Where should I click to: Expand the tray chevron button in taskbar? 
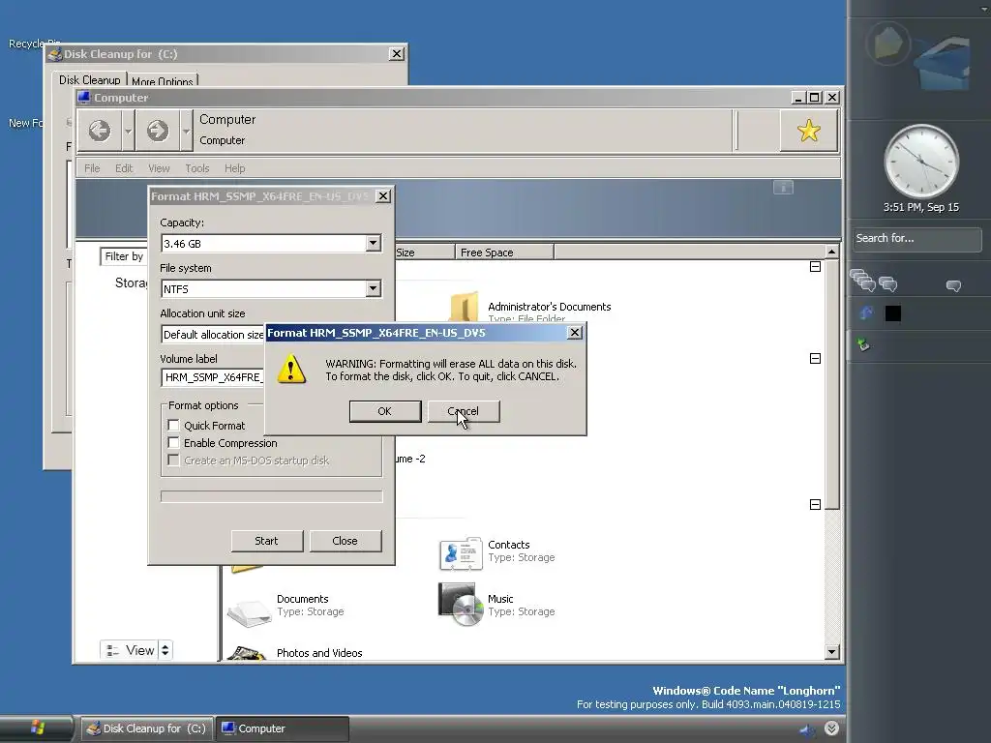(x=831, y=728)
